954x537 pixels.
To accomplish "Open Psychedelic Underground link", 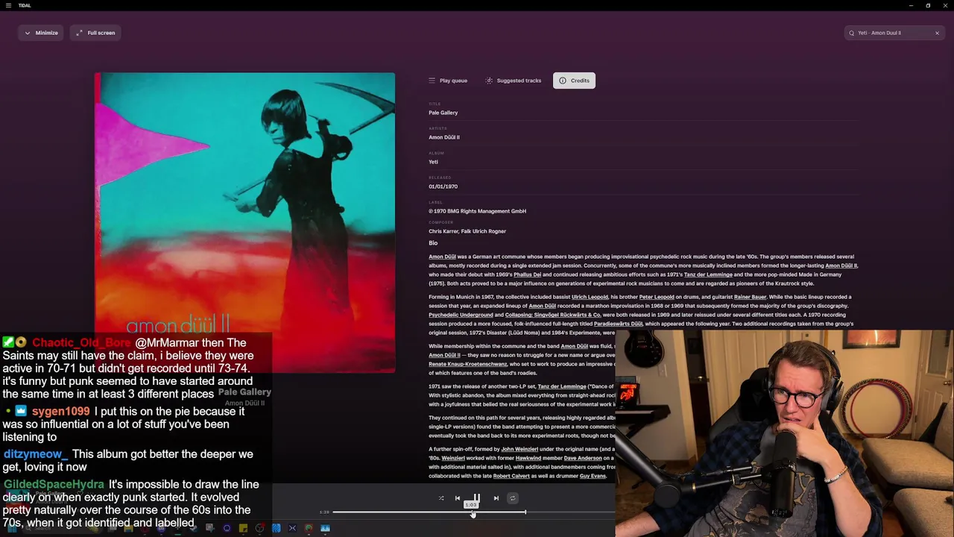I will point(461,315).
